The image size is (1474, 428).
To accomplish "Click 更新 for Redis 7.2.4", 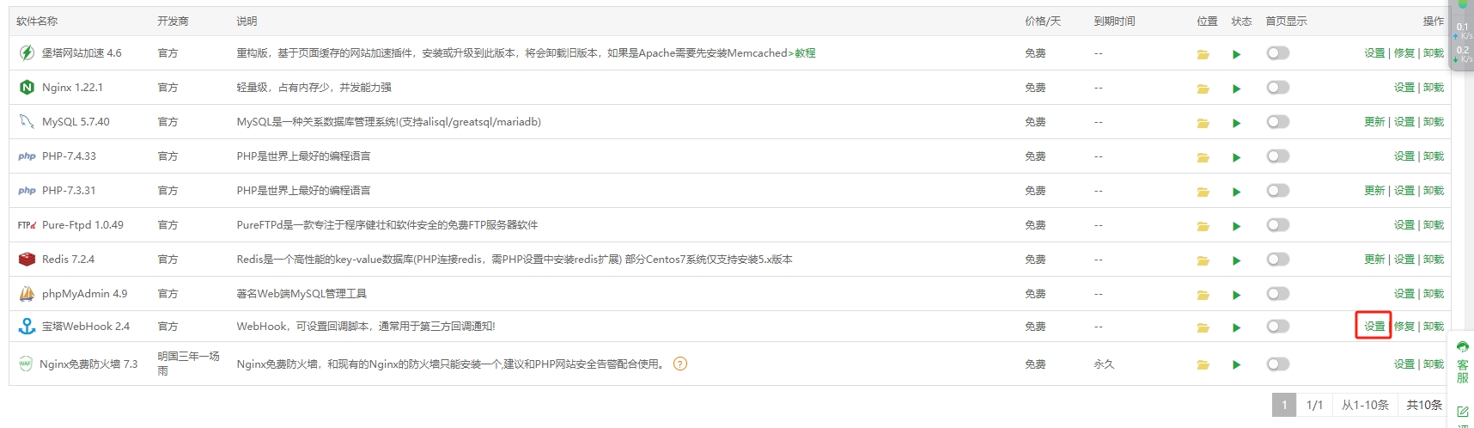I will pos(1374,260).
